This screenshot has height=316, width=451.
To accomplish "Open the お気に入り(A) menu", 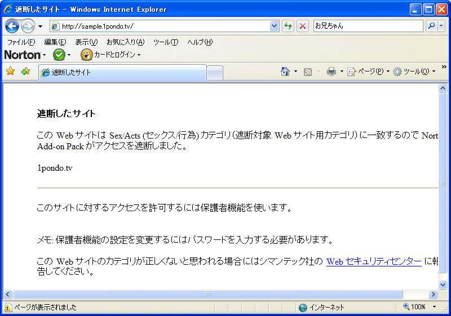I will [x=125, y=42].
